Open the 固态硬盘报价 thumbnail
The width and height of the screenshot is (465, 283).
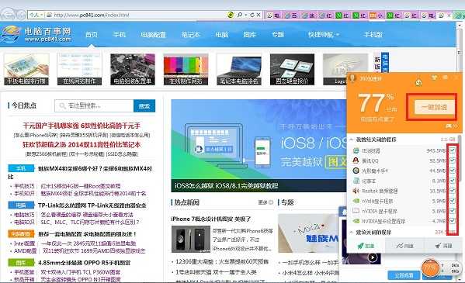click(x=292, y=69)
